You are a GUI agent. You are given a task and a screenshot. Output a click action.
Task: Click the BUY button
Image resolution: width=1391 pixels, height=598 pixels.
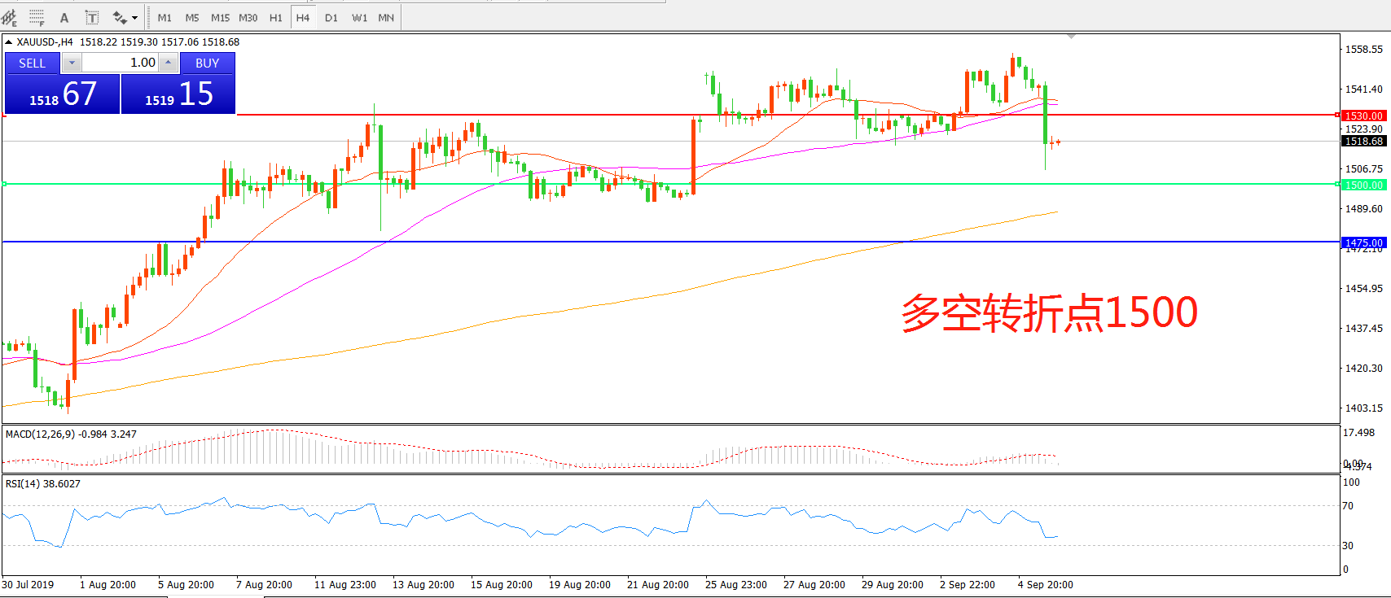tap(207, 63)
